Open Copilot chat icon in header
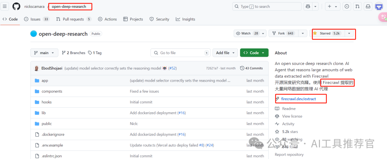The width and height of the screenshot is (387, 159). click(308, 7)
